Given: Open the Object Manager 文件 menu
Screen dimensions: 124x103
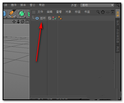Looking at the screenshot, I should click(40, 12).
